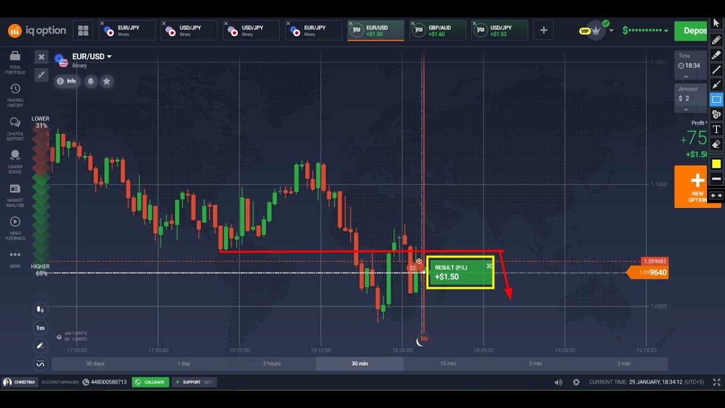Set chart range to 3 hours

[272, 364]
